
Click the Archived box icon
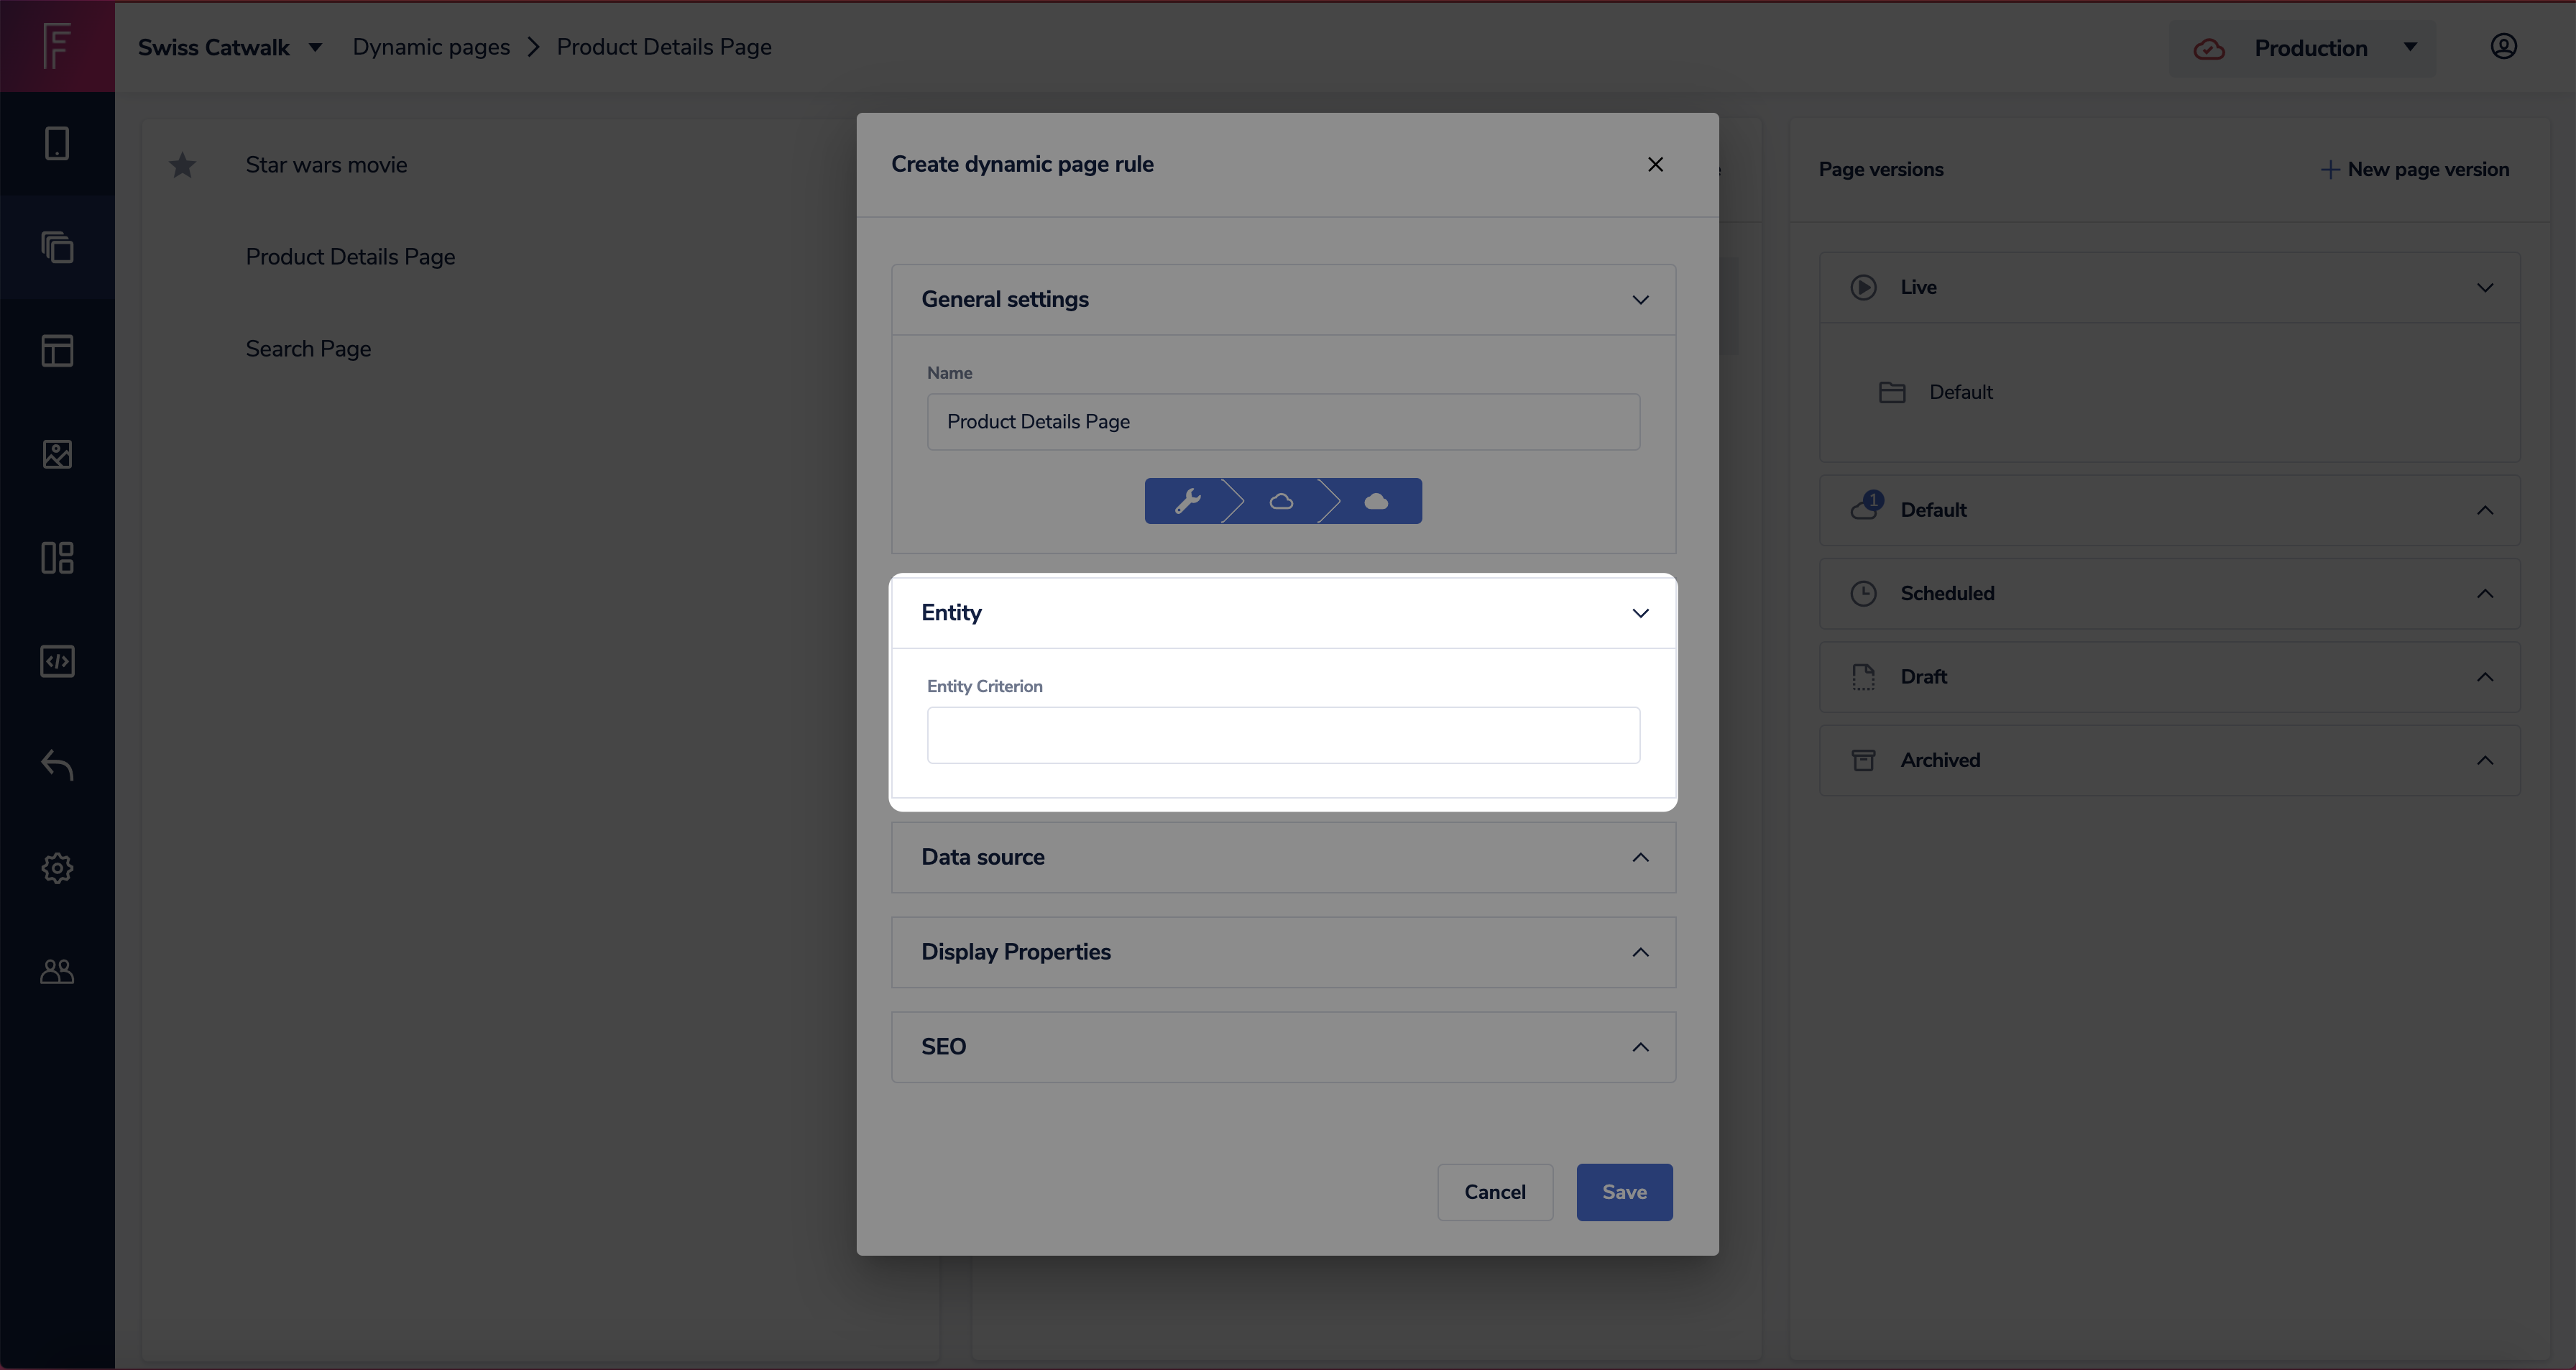click(x=1863, y=760)
